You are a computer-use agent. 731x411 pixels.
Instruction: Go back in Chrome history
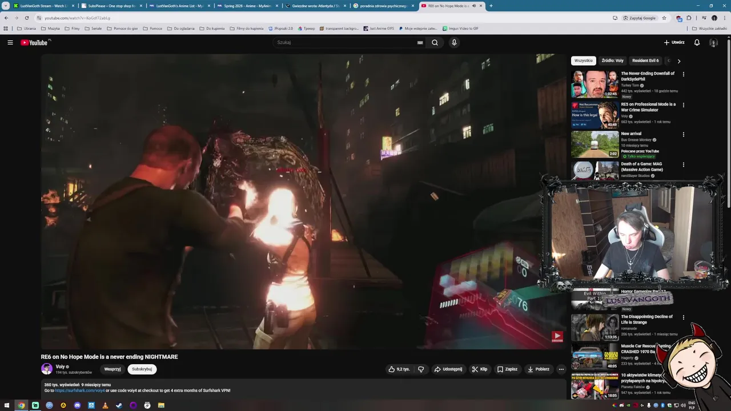coord(6,18)
